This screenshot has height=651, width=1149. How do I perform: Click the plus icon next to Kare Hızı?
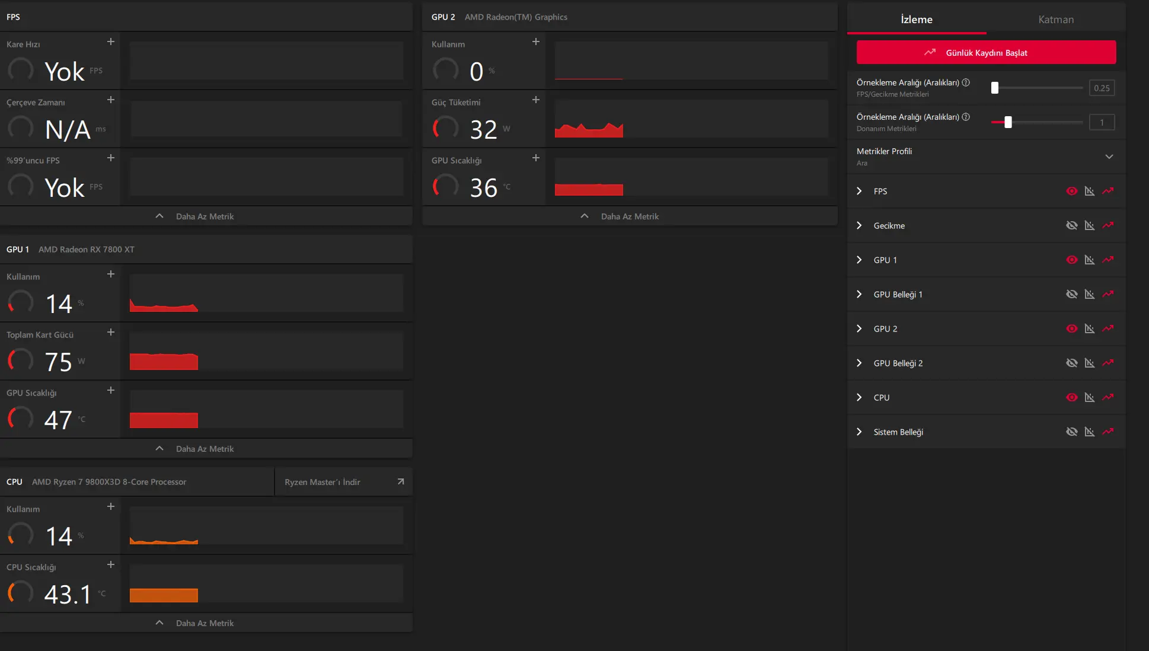click(x=111, y=42)
